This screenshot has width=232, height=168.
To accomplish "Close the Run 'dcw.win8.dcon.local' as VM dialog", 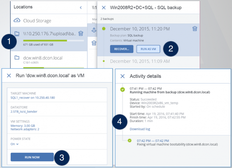I will point(9,76).
